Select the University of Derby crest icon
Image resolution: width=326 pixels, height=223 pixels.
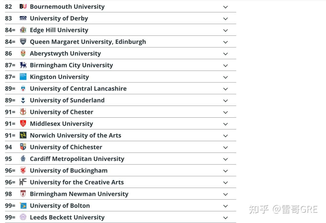23,18
